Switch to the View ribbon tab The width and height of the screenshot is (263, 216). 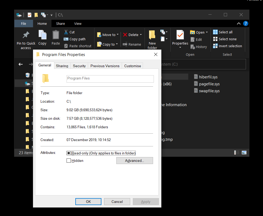[x=78, y=24]
